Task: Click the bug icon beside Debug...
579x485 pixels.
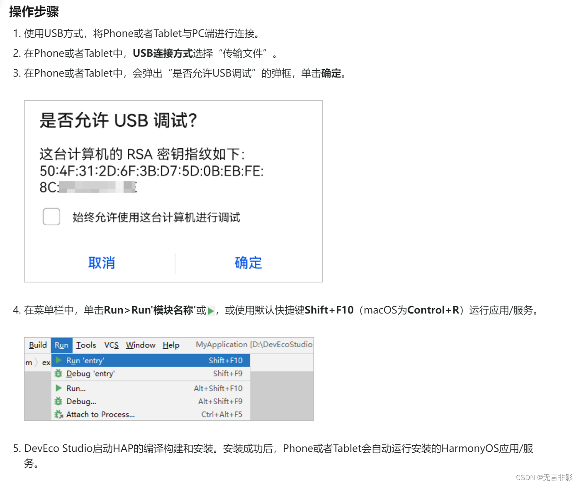Action: 58,401
